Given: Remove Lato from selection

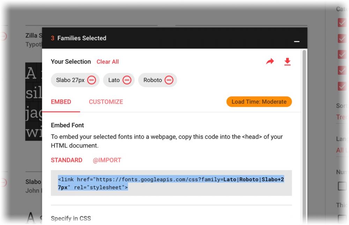Looking at the screenshot, I should (127, 80).
